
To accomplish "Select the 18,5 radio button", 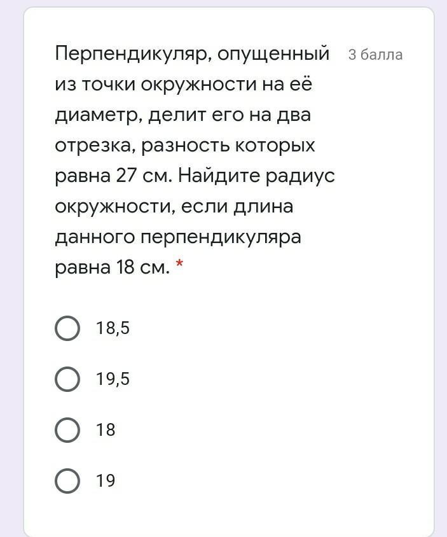I will pyautogui.click(x=67, y=328).
